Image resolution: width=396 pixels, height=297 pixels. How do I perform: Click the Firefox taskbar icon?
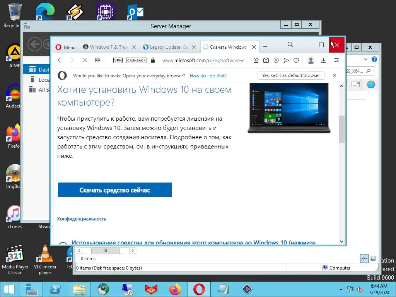click(175, 289)
